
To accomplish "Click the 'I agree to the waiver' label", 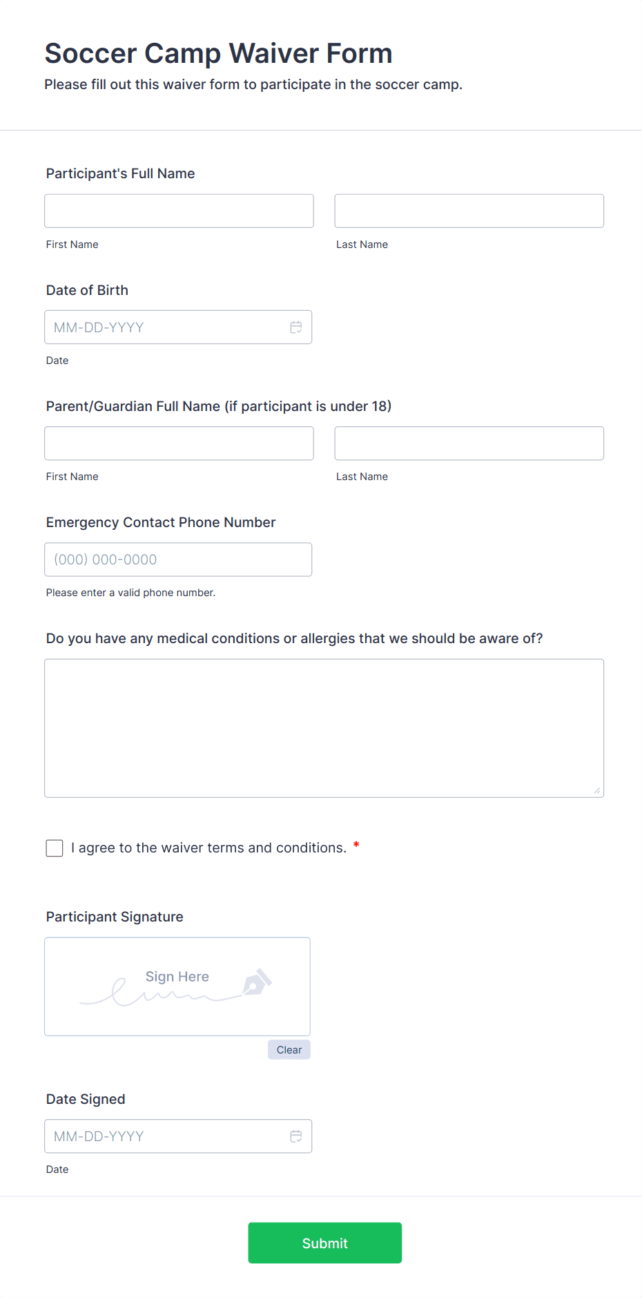I will click(208, 848).
